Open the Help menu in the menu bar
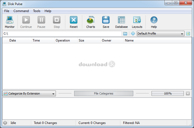The image size is (194, 128). [48, 11]
